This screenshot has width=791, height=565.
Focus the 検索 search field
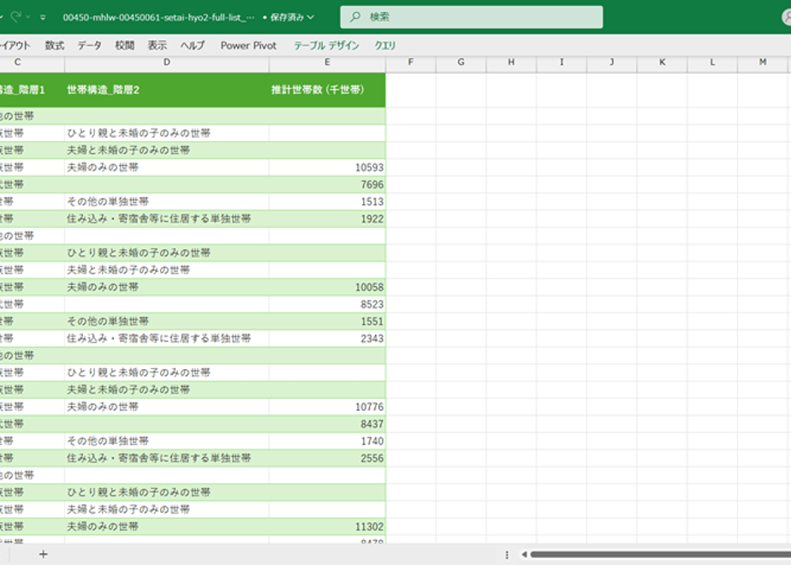tap(471, 16)
